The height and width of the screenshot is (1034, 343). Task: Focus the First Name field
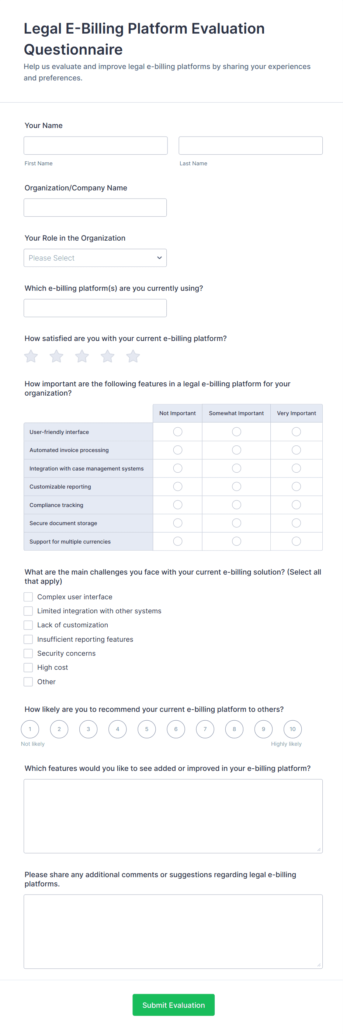coord(96,145)
